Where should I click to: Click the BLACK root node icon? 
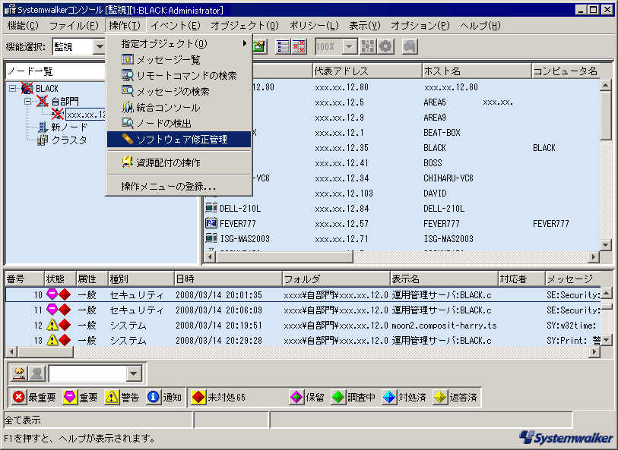[27, 89]
